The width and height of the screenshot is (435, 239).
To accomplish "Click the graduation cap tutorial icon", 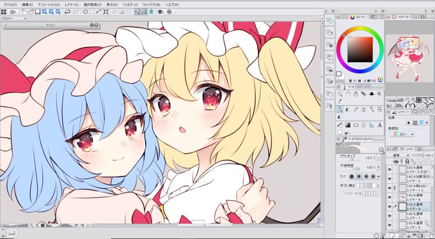I will [160, 12].
